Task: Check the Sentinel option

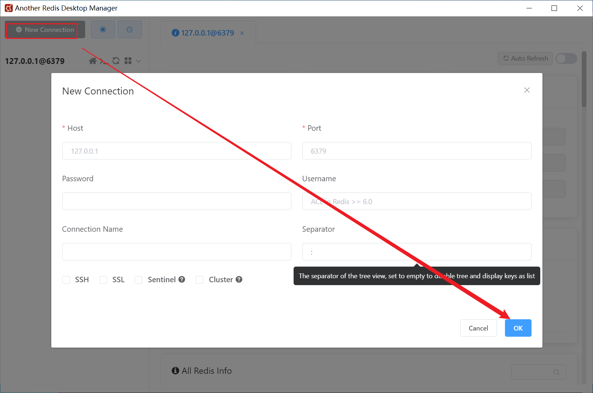Action: [138, 280]
